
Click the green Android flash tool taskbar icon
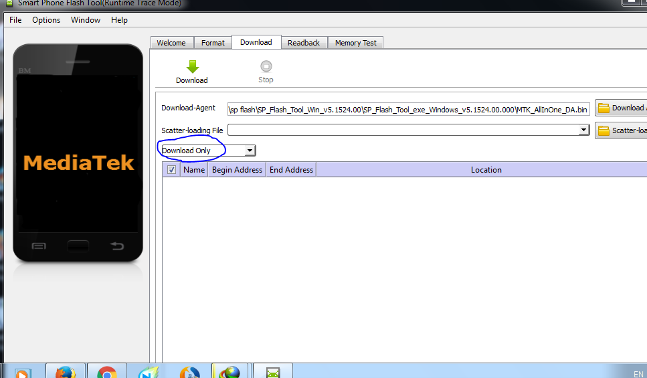[x=273, y=371]
